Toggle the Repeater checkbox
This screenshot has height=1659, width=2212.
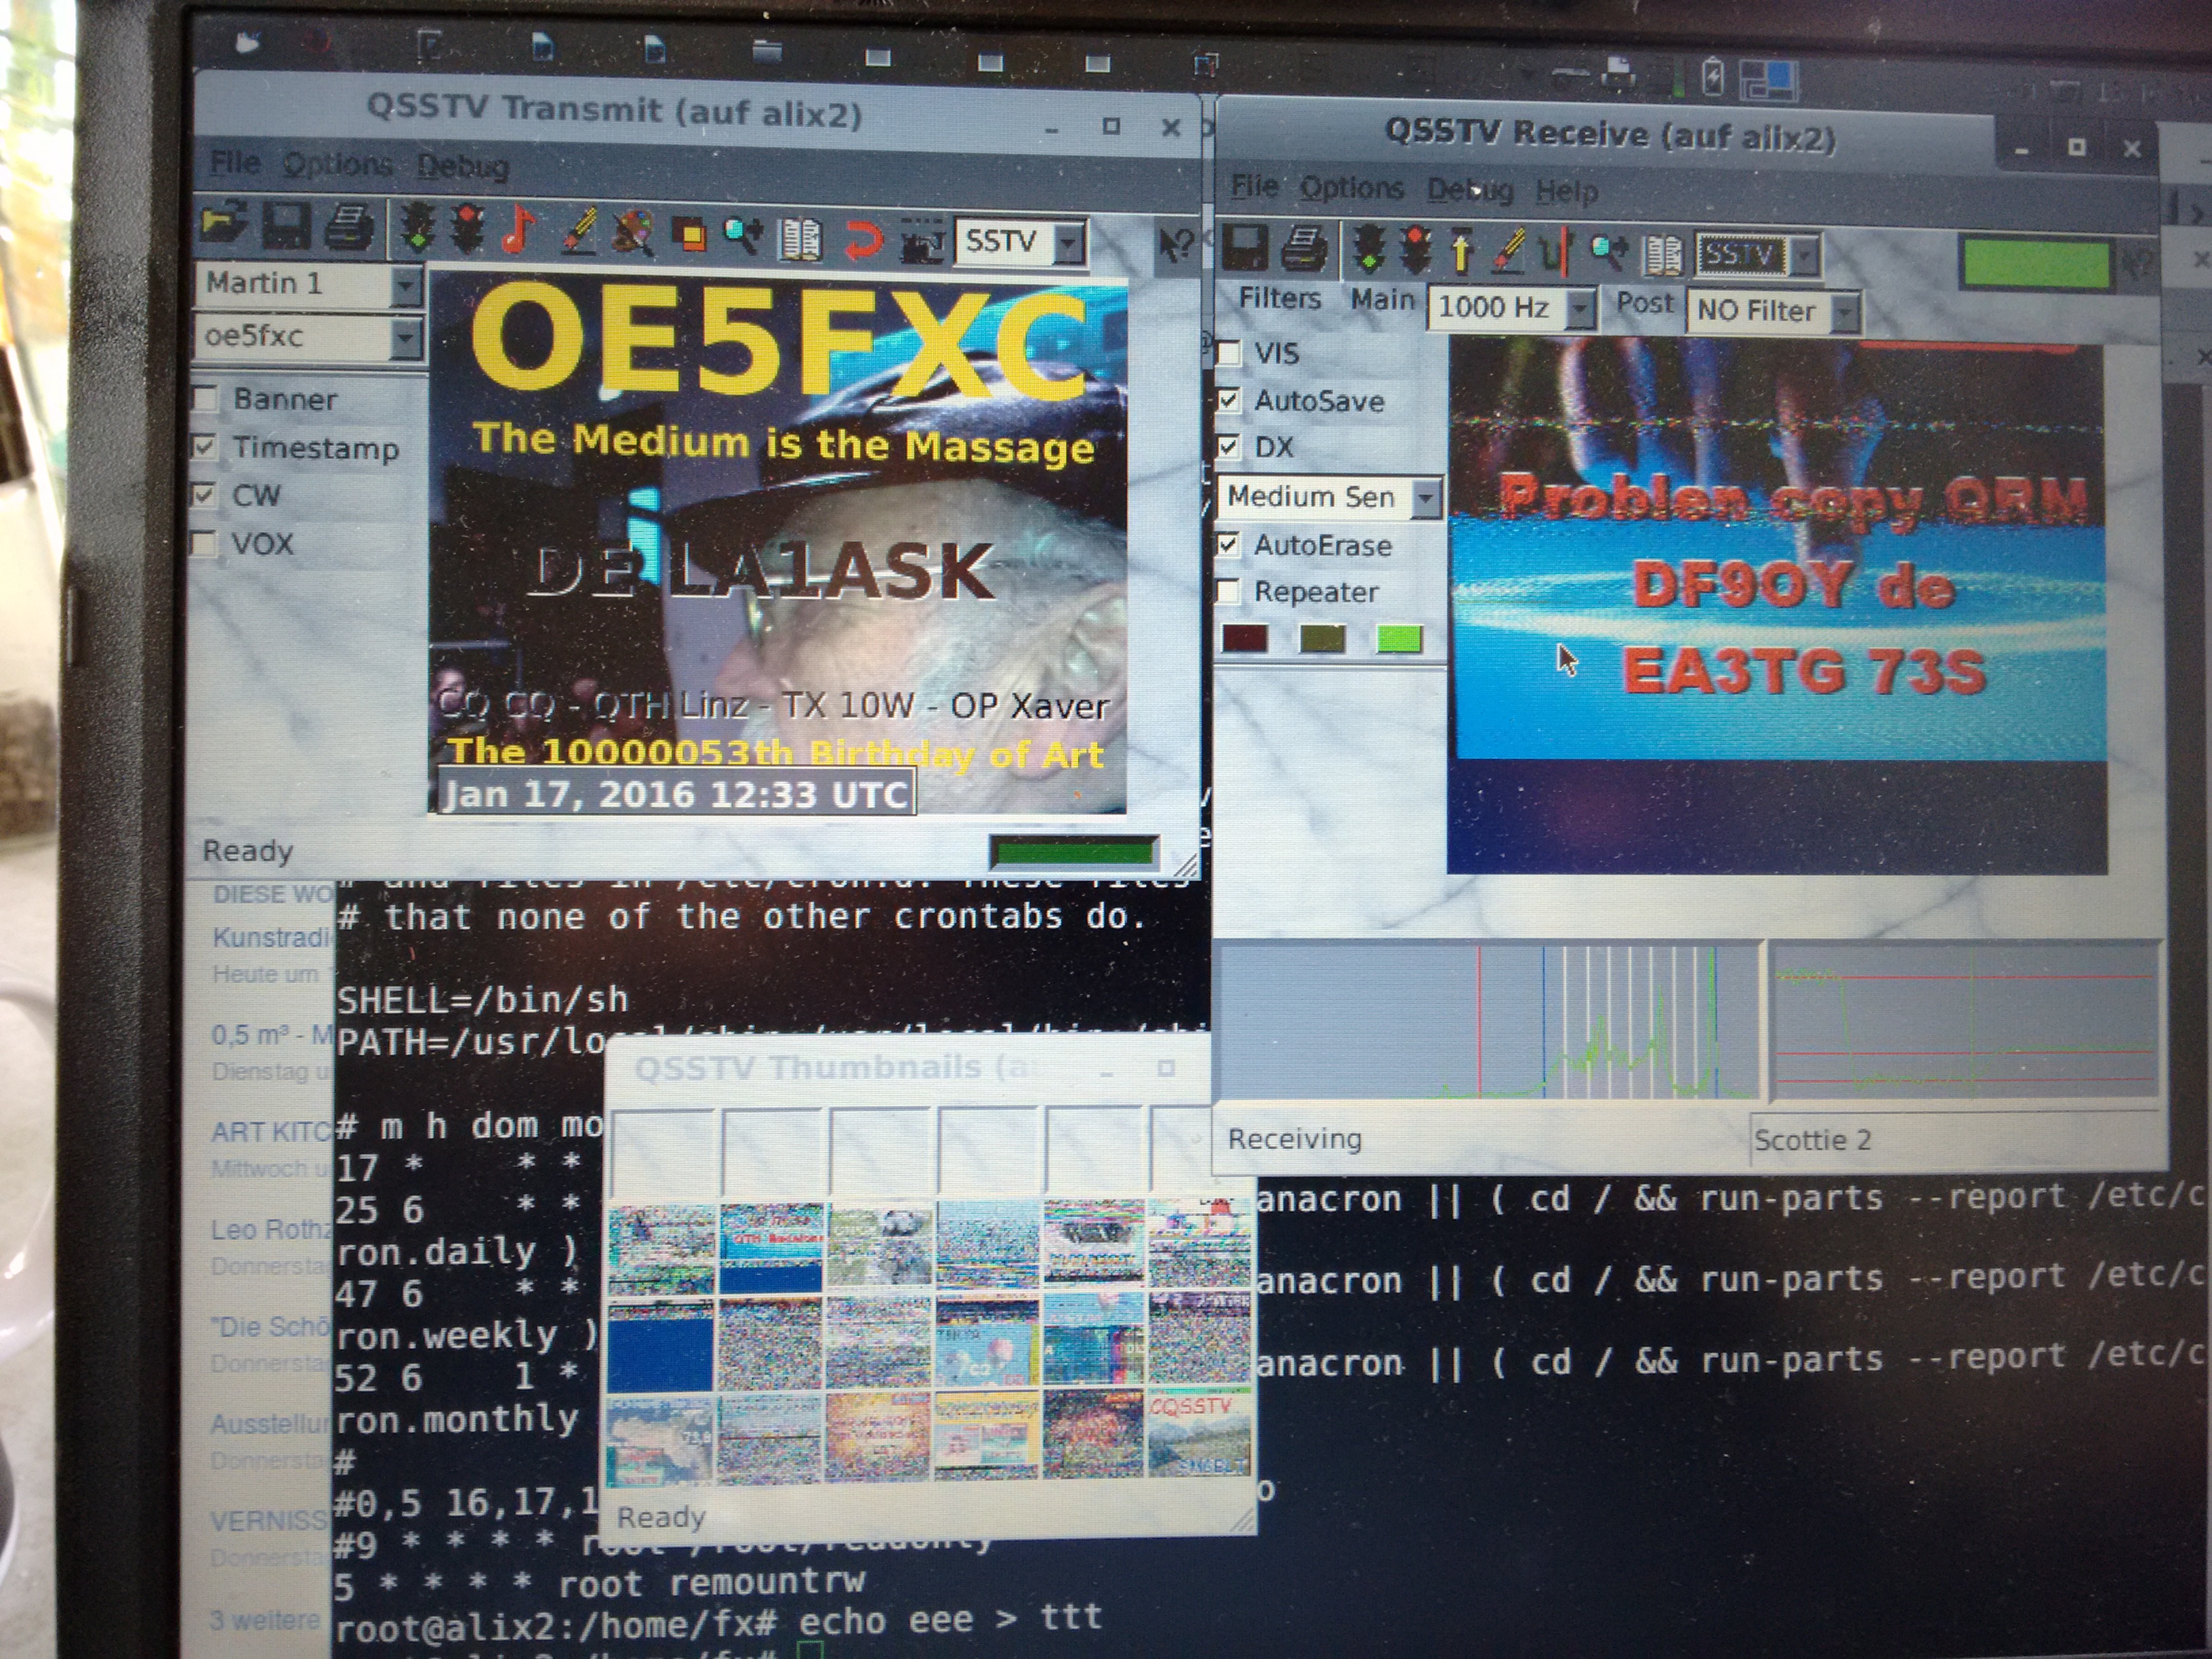coord(1229,591)
